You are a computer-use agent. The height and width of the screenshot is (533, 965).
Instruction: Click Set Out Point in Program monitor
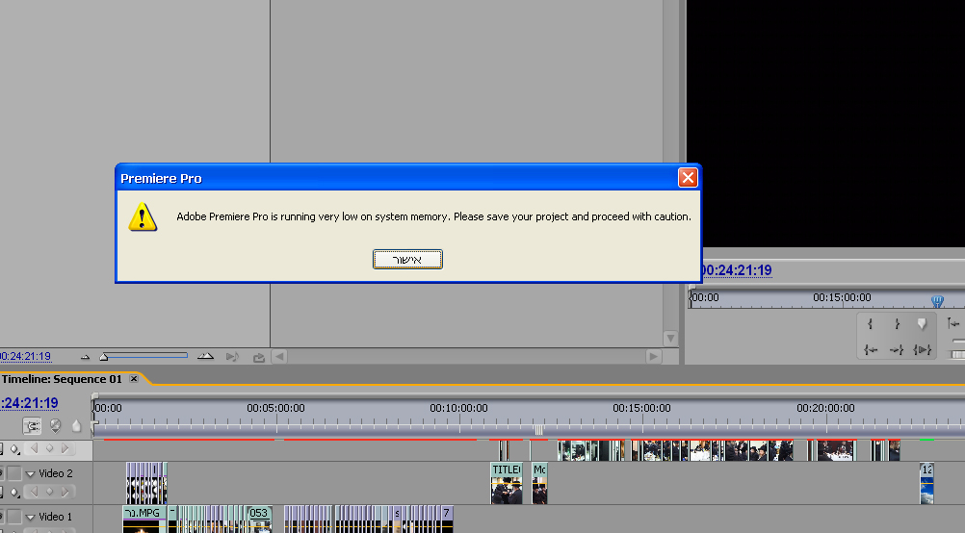coord(897,323)
